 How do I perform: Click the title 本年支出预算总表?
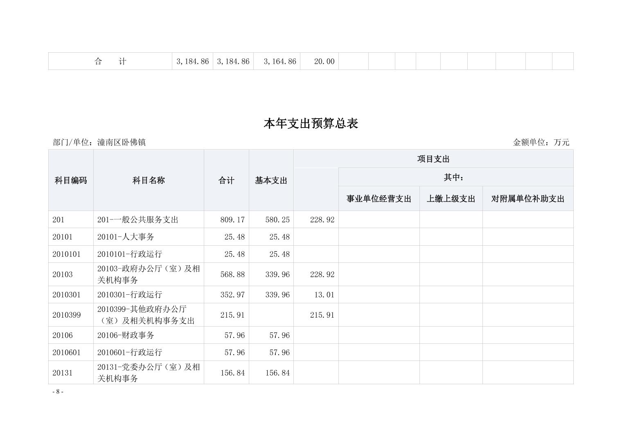[x=311, y=123]
